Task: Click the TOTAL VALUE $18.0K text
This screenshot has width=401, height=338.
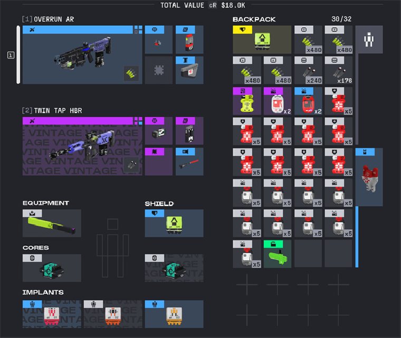Action: click(203, 5)
